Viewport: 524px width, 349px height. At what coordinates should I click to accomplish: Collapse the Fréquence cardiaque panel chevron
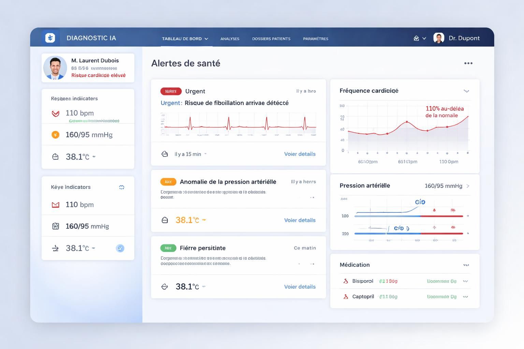pyautogui.click(x=466, y=91)
